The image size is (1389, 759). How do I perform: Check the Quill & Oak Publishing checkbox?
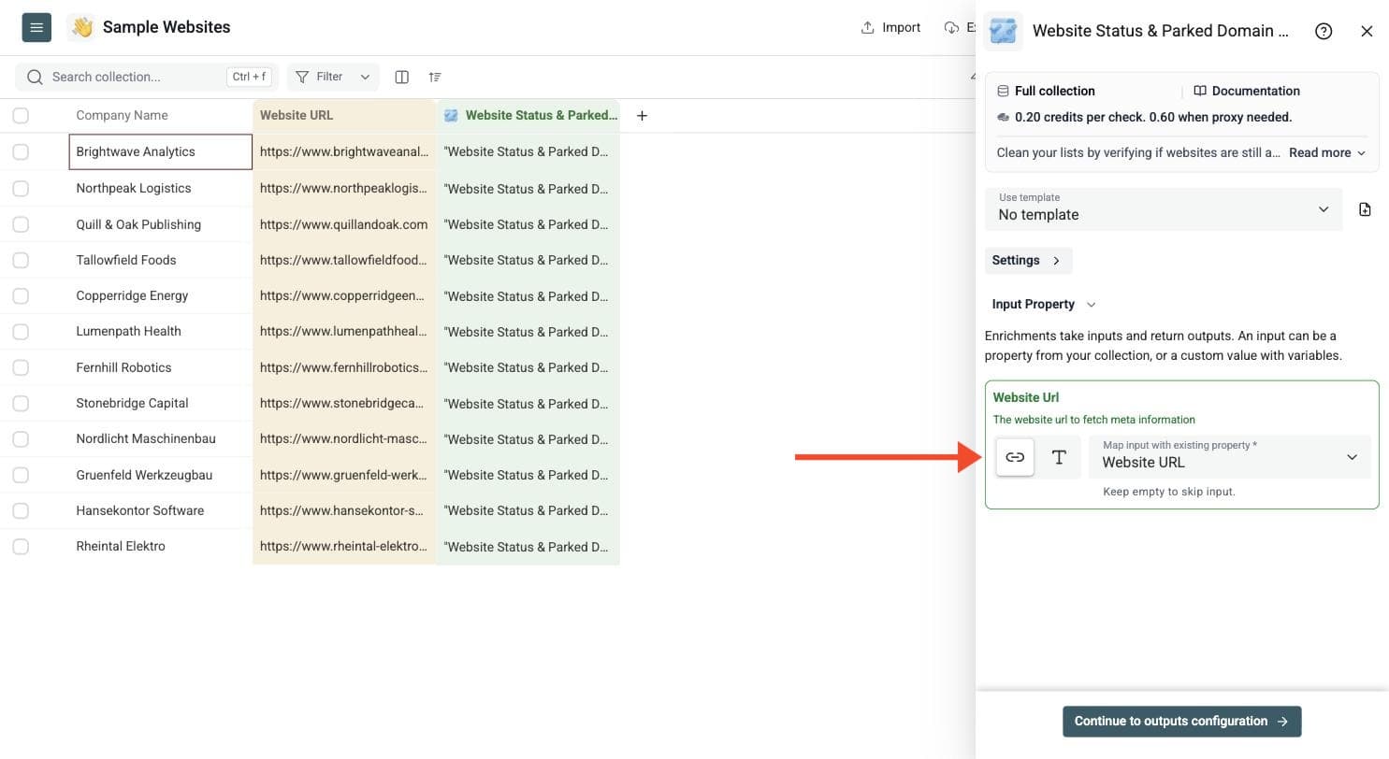coord(21,224)
